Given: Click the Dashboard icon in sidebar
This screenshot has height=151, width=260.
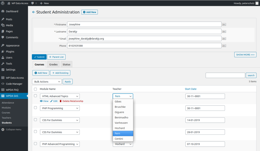Looking at the screenshot, I should (3, 11).
